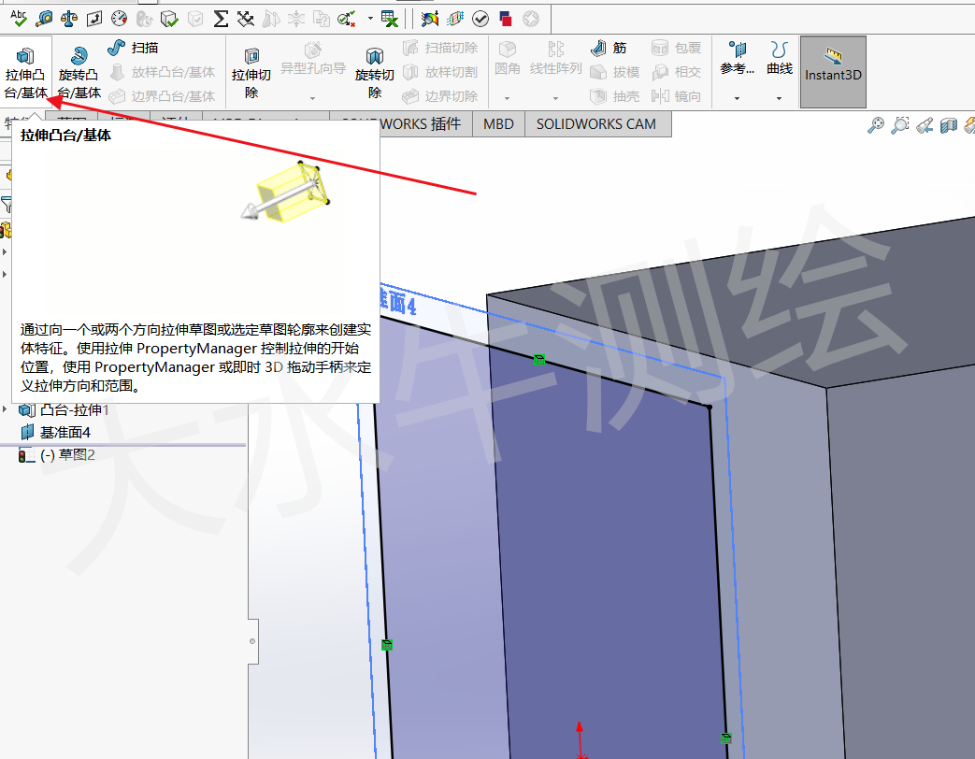Launch the SimulationXpress analysis wizard icon
Viewport: 975px width, 759px height.
tap(430, 19)
